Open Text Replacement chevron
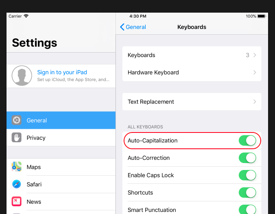 coord(255,101)
